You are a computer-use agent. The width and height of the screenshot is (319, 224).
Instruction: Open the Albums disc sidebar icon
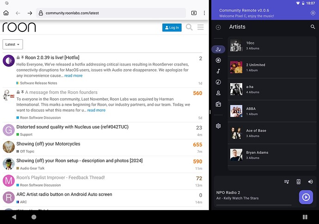click(x=218, y=60)
